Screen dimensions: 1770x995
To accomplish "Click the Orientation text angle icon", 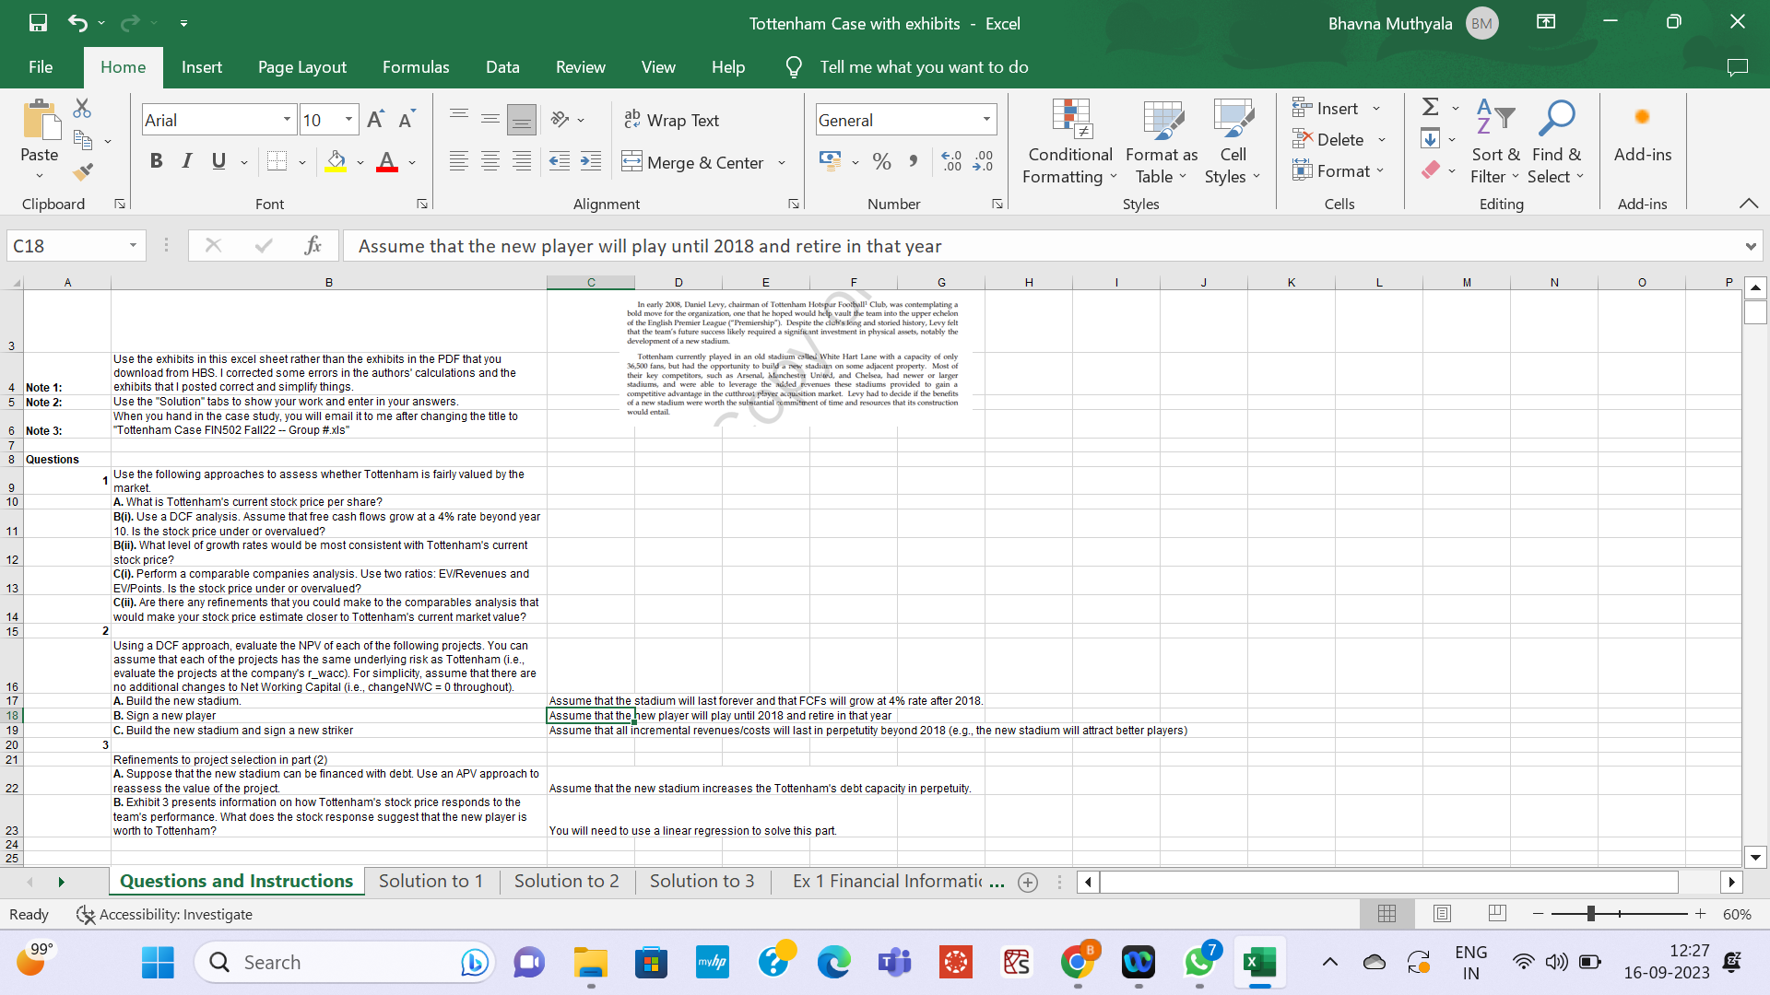I will tap(560, 120).
